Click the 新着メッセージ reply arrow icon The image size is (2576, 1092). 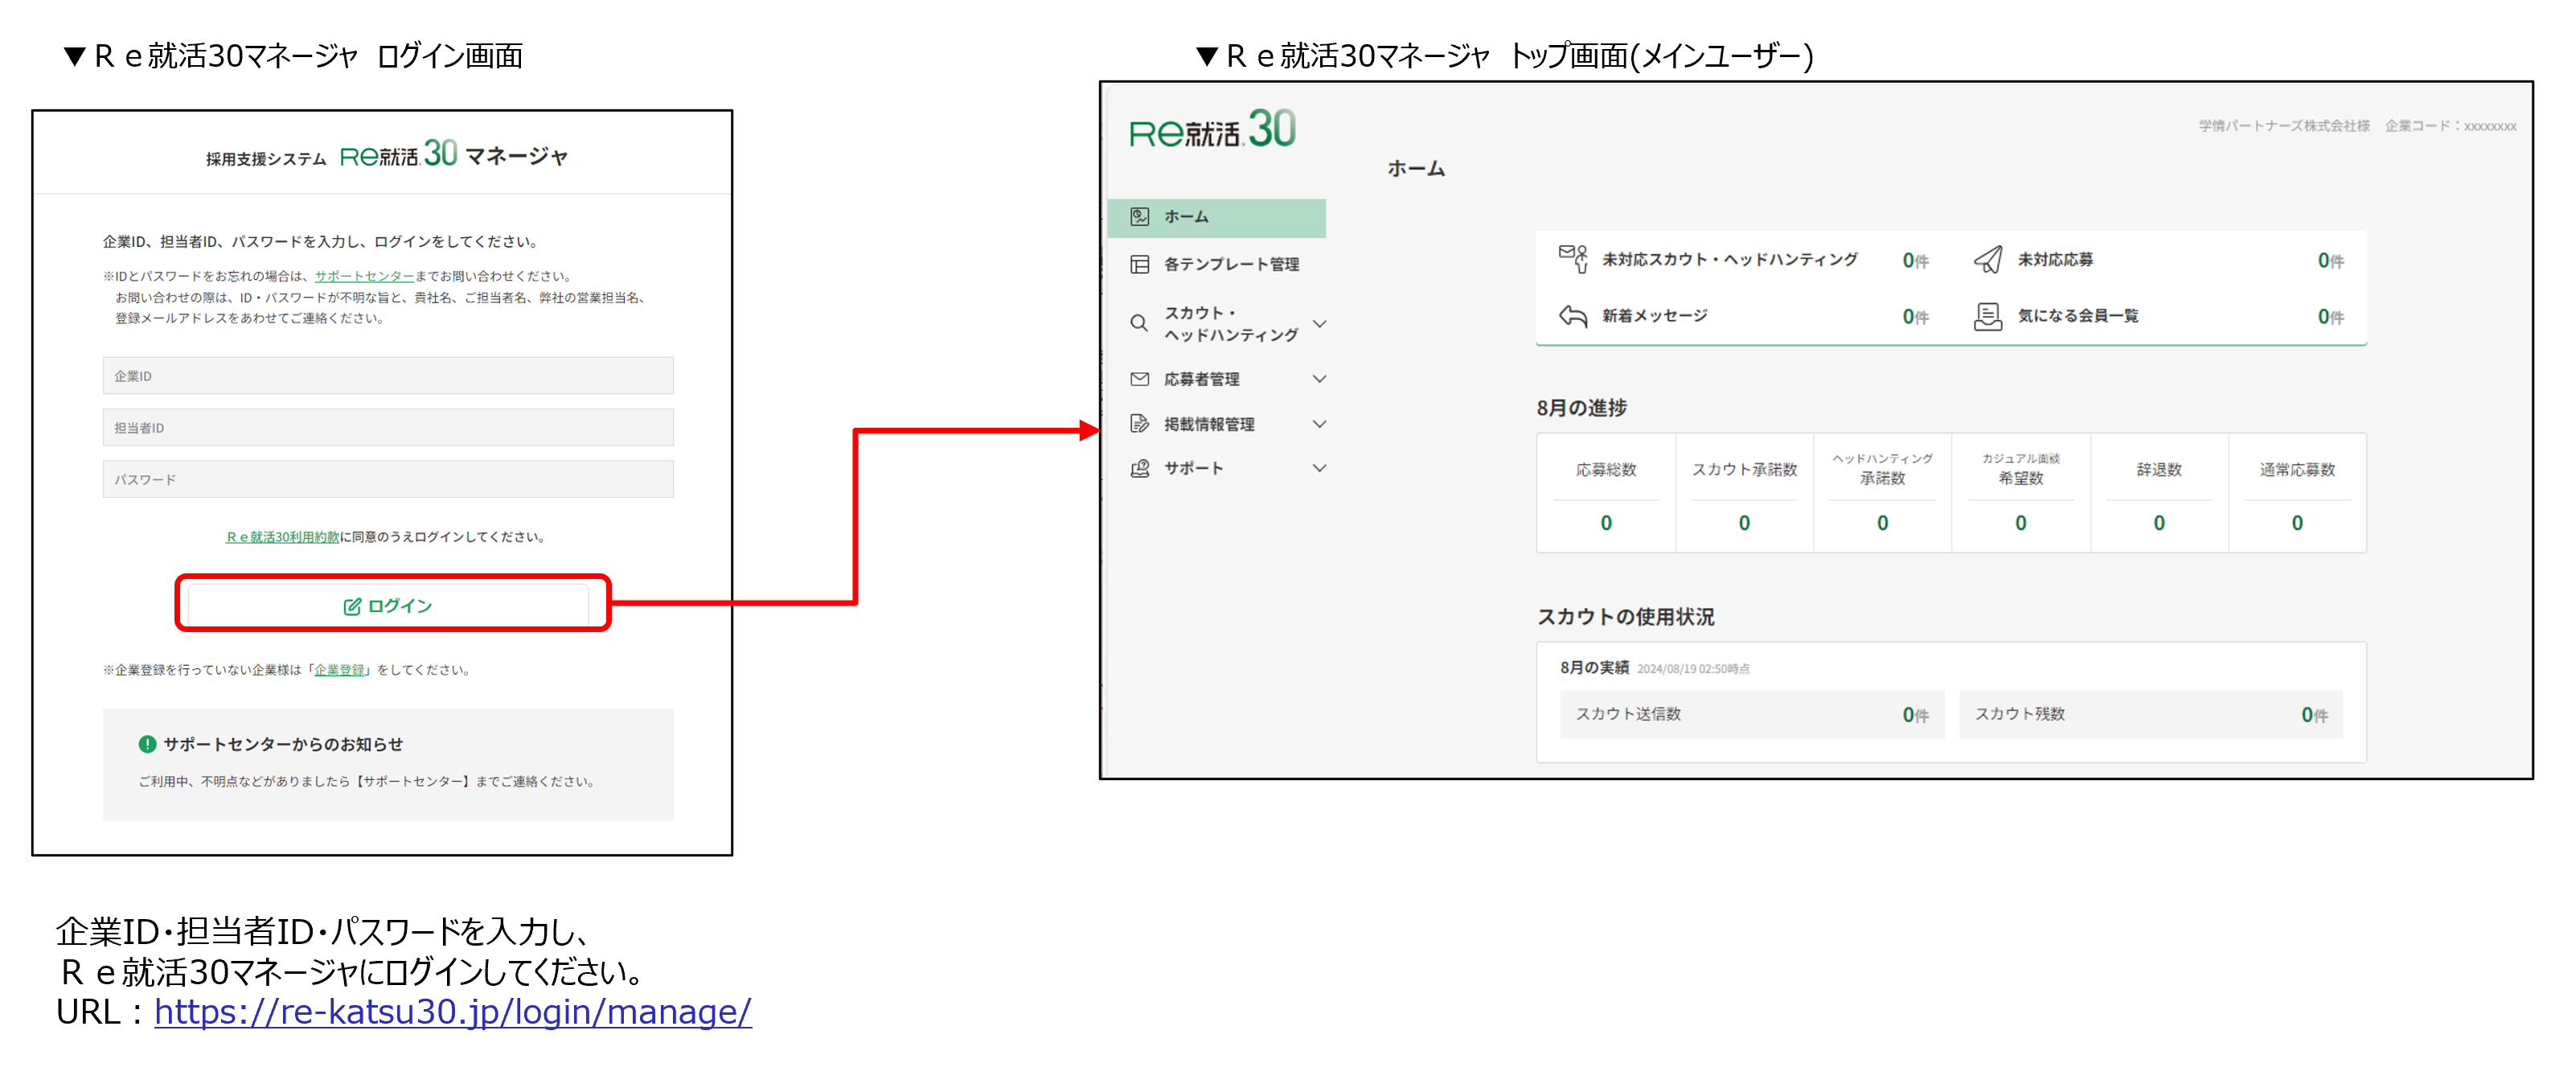point(1573,316)
